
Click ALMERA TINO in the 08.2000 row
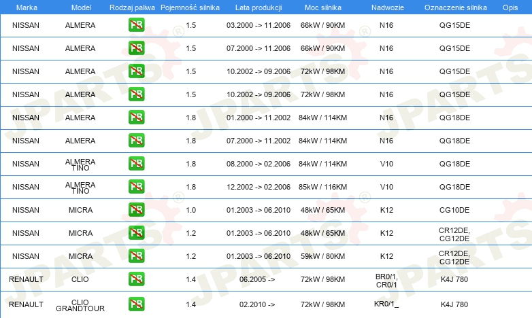point(80,164)
